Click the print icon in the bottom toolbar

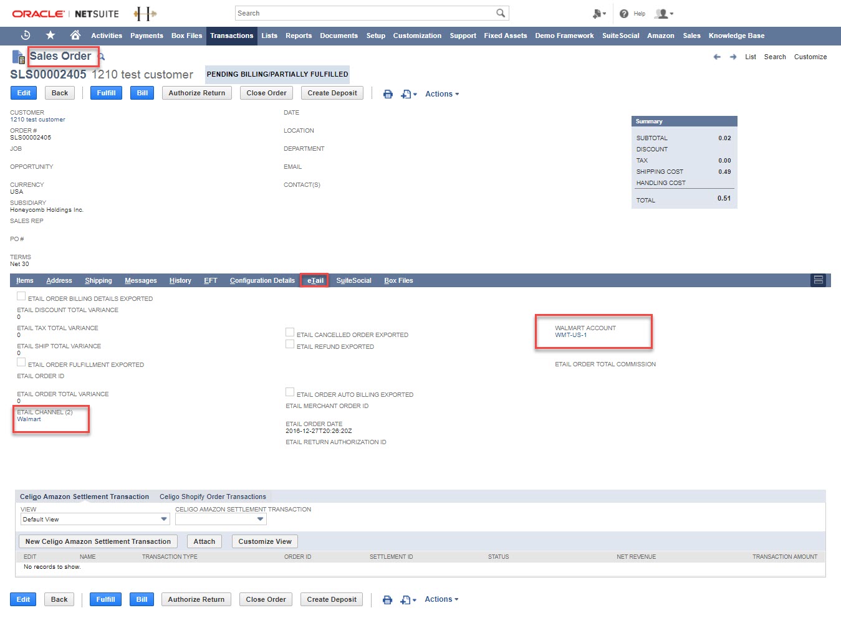pos(387,600)
